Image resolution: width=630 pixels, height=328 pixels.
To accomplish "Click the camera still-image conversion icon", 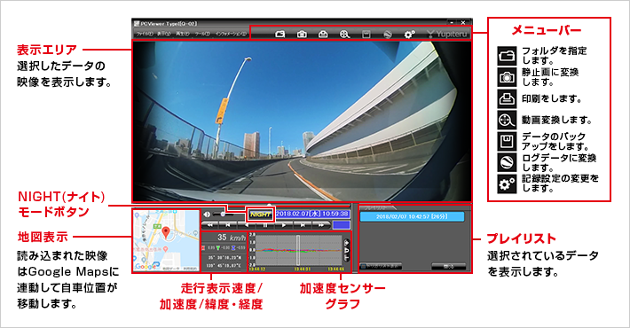I will pyautogui.click(x=302, y=35).
